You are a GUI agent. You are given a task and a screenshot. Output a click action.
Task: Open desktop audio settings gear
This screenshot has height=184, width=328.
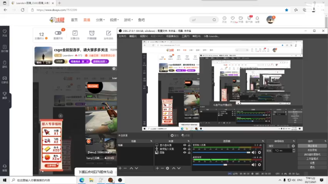260,165
